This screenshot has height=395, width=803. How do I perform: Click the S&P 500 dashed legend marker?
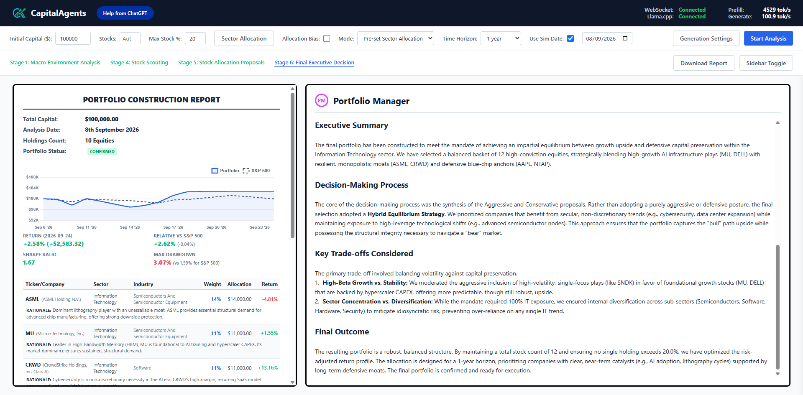point(246,171)
